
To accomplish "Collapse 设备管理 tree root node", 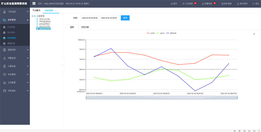I will coord(32,16).
